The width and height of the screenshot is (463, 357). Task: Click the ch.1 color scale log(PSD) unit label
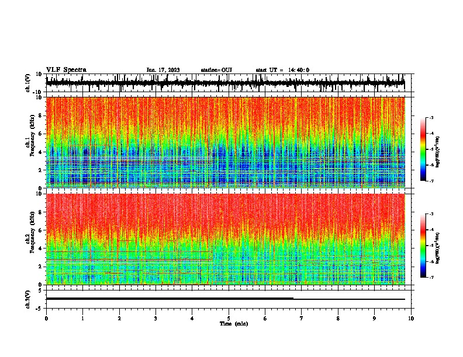[x=438, y=152]
